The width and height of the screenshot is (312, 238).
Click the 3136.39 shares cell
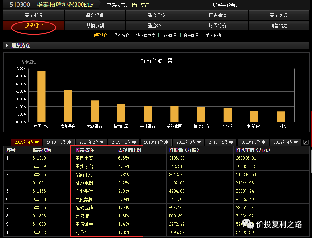177,158
